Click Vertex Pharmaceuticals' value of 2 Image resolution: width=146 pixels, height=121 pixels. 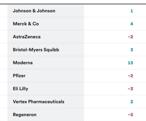(x=132, y=102)
